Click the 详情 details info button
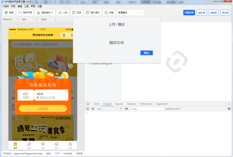Image resolution: width=233 pixels, height=157 pixels. [109, 13]
